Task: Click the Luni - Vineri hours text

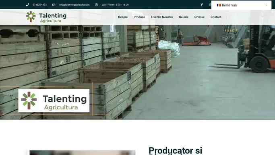Action: 115,5
